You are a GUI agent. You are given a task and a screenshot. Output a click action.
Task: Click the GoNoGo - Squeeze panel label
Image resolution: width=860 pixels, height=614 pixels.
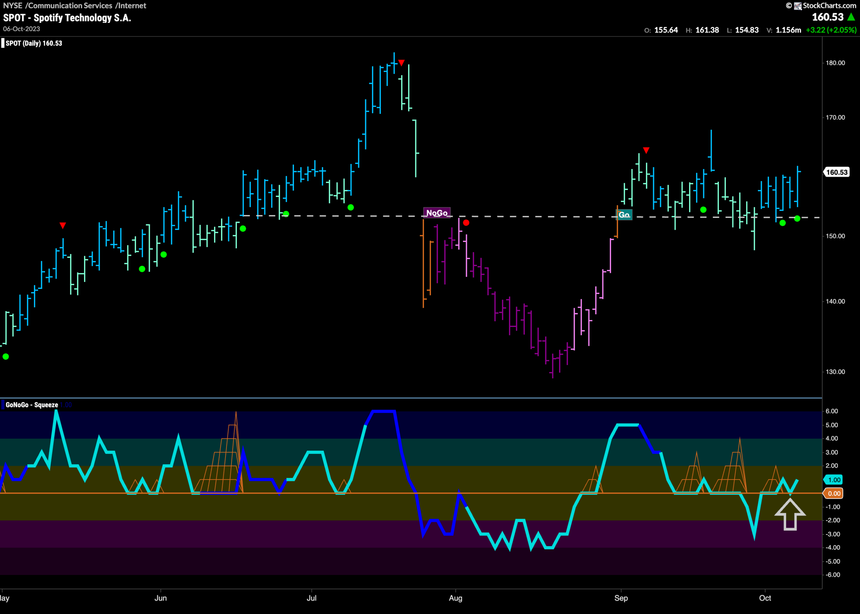coord(32,405)
